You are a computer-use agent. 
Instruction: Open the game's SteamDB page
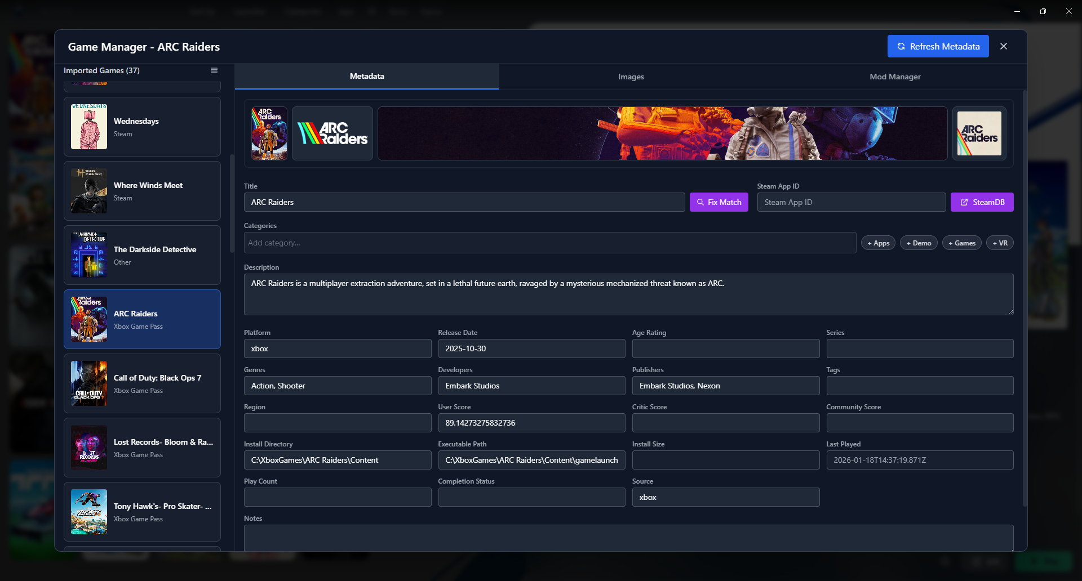coord(982,202)
